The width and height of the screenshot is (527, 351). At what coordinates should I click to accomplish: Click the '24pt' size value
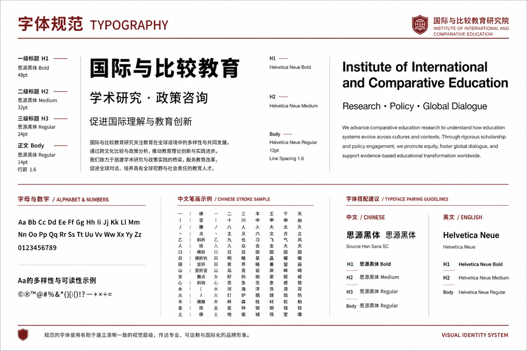[x=22, y=134]
